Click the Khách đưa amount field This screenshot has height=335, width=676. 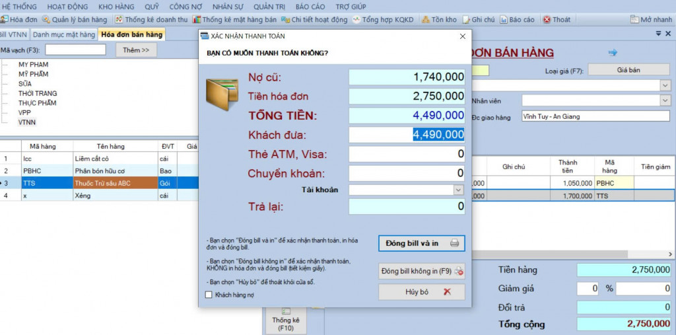click(406, 135)
